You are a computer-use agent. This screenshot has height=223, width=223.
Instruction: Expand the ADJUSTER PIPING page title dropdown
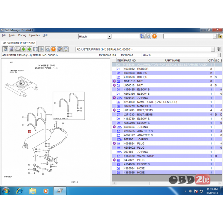[213, 49]
